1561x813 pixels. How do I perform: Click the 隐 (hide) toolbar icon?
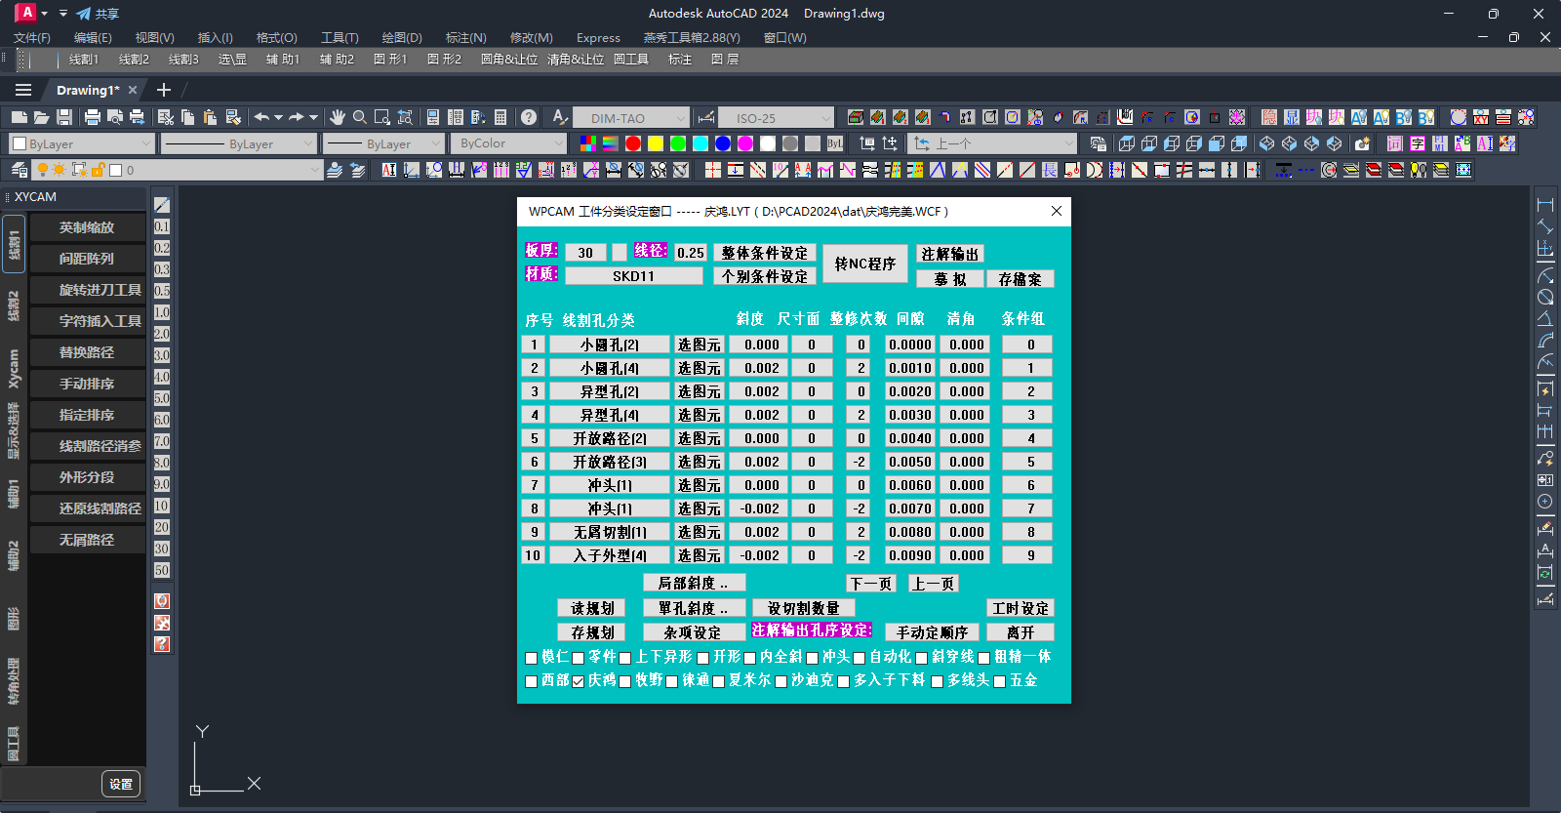(1269, 117)
